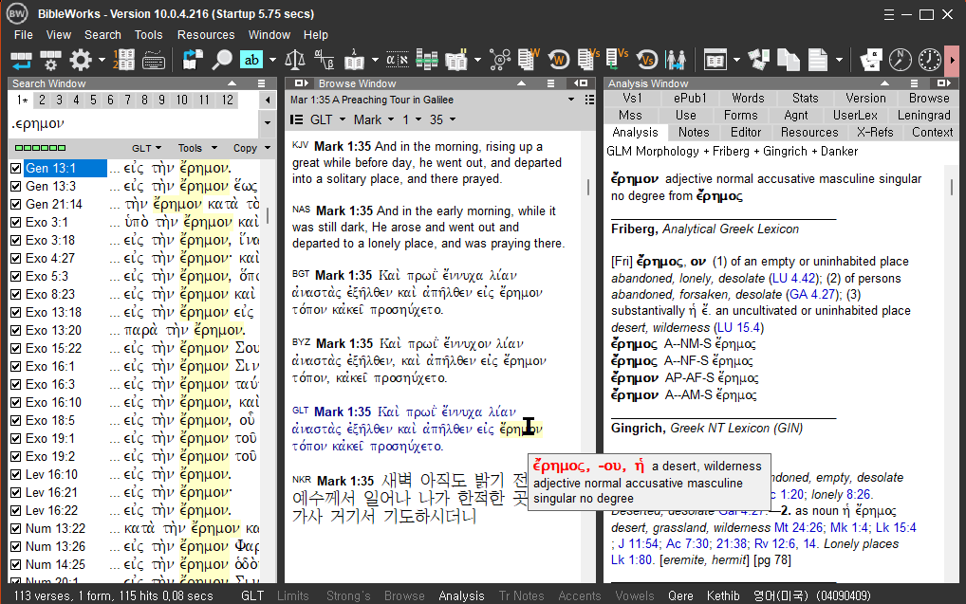
Task: Click the circular arrow 'Vs' icon
Action: tap(647, 60)
